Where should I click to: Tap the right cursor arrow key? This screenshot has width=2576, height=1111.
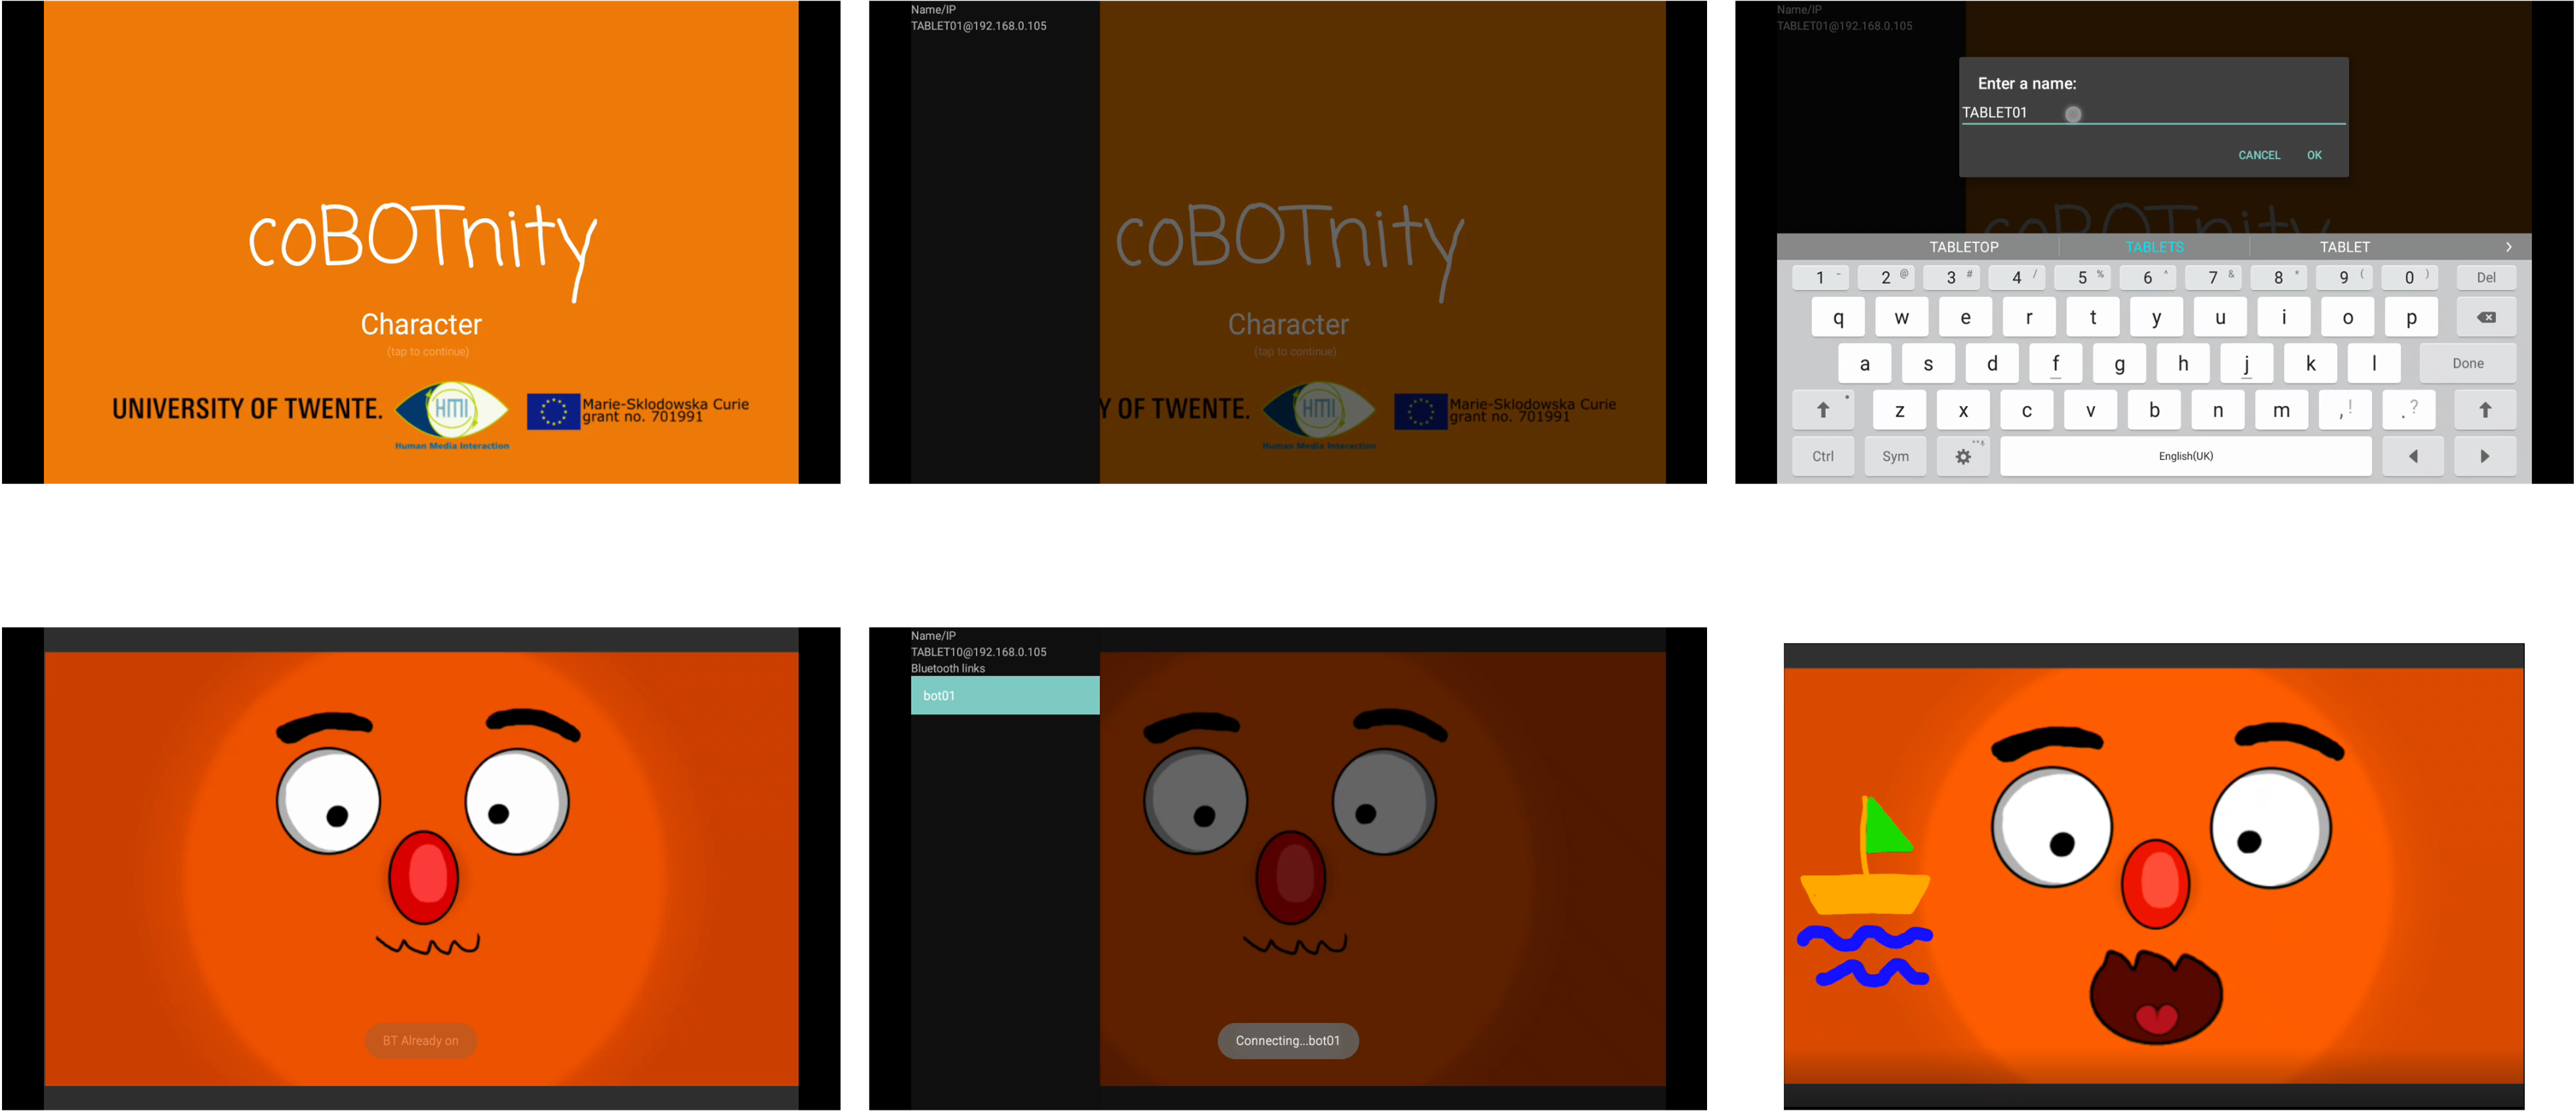click(x=2485, y=456)
